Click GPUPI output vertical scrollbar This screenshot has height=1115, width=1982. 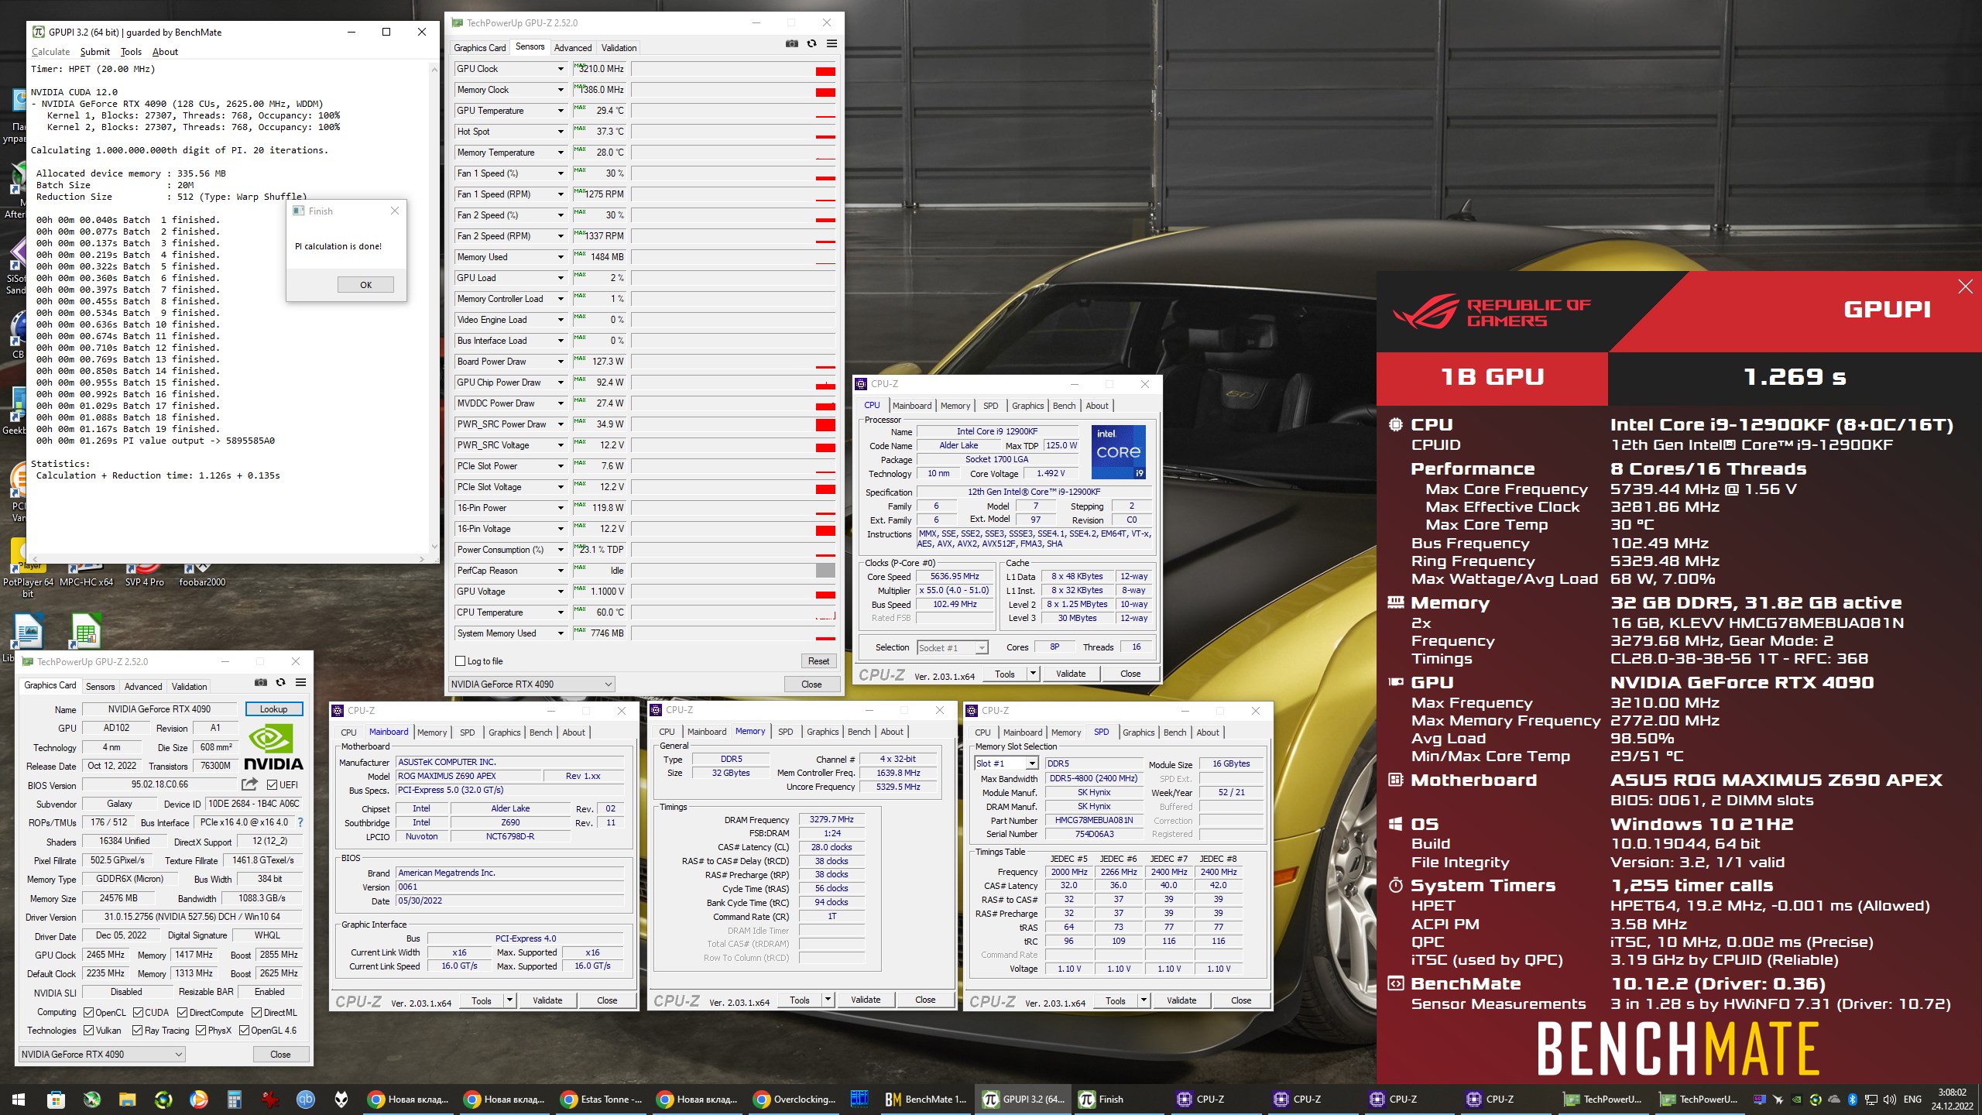(434, 310)
